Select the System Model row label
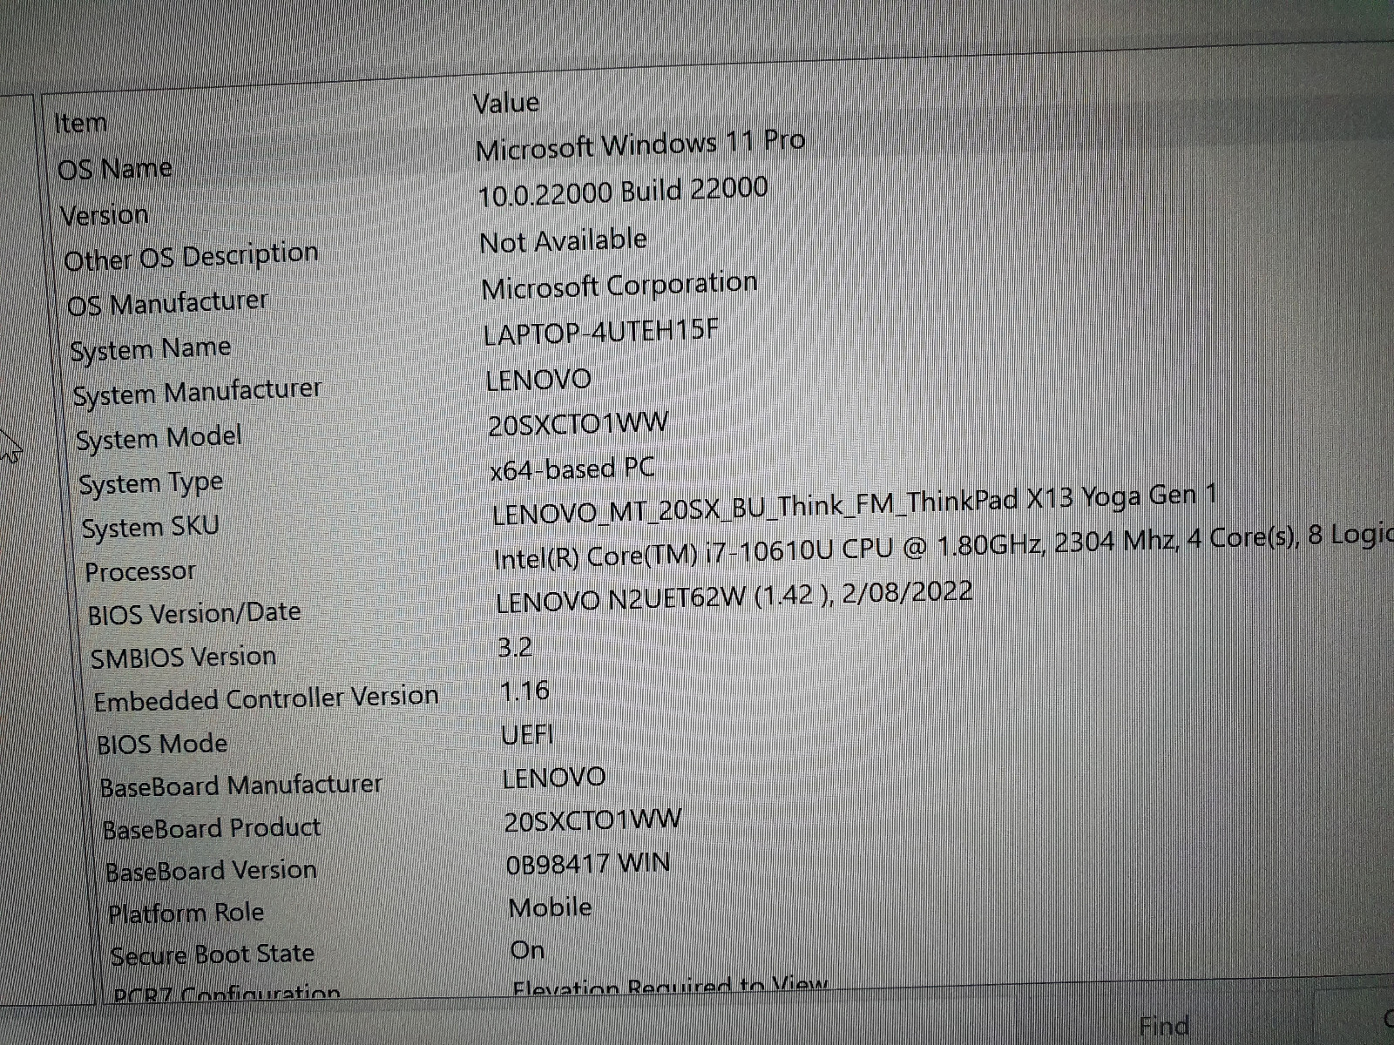The width and height of the screenshot is (1394, 1045). tap(159, 438)
